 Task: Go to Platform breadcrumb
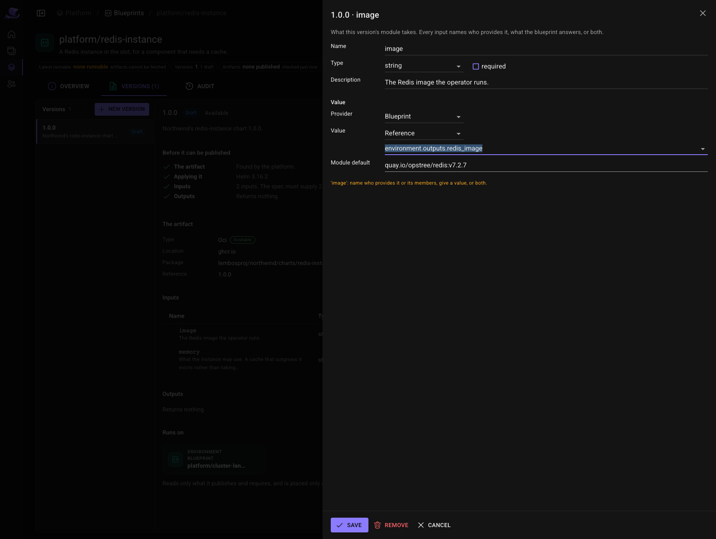click(x=74, y=13)
